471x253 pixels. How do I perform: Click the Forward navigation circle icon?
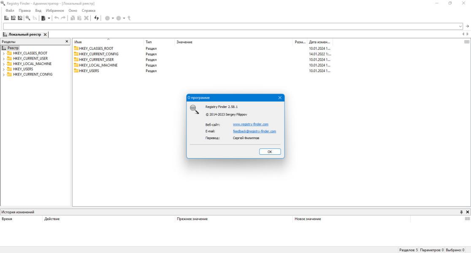click(119, 18)
